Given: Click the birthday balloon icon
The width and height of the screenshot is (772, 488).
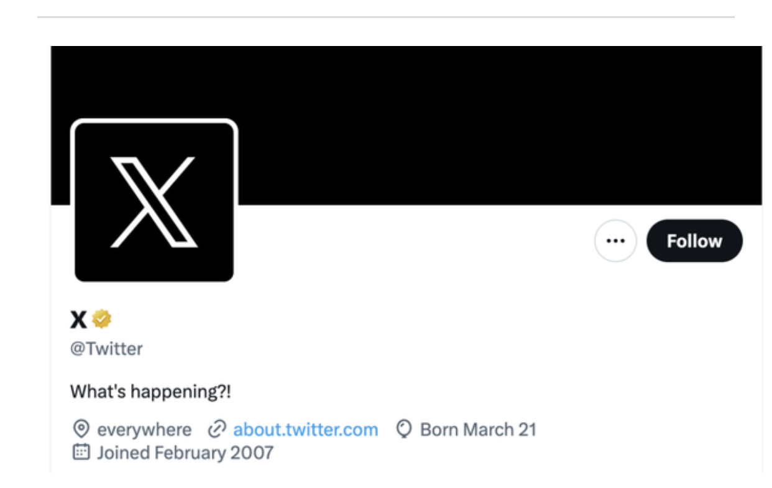Looking at the screenshot, I should 404,429.
